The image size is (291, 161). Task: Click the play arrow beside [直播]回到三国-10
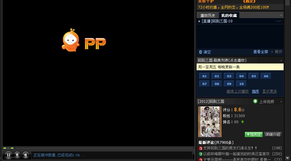(199, 21)
